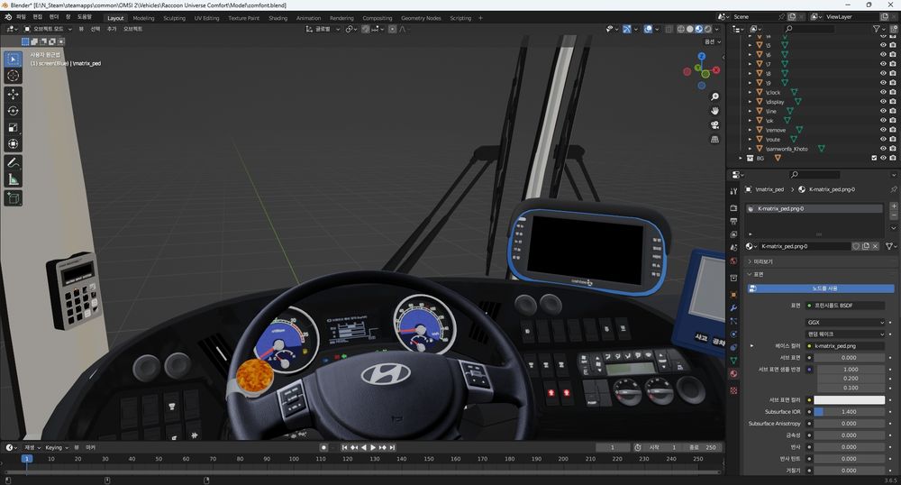Screen dimensions: 901x485
Task: Open the transform orientation dropdown
Action: (x=323, y=29)
